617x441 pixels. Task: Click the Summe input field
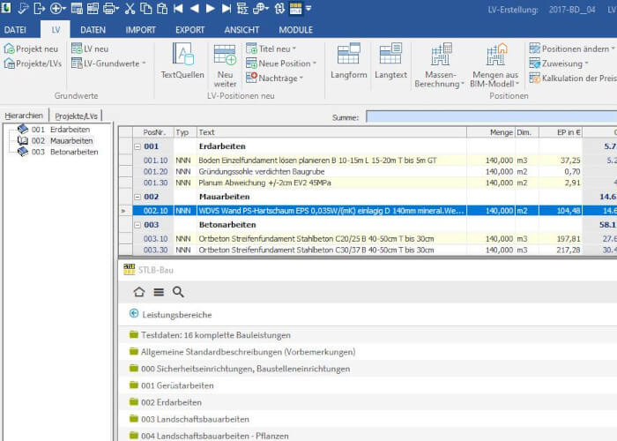(x=492, y=116)
